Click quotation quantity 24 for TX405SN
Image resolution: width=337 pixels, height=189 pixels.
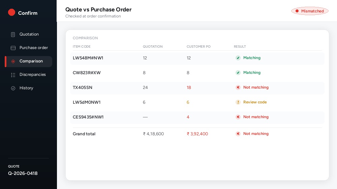(x=145, y=88)
